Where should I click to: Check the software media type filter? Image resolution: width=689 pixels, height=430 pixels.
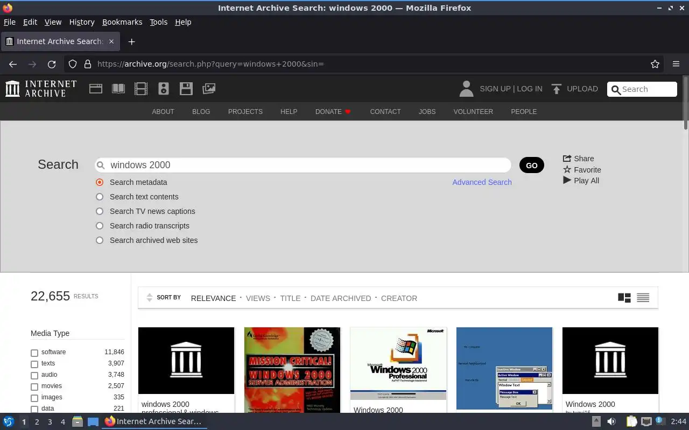point(34,353)
